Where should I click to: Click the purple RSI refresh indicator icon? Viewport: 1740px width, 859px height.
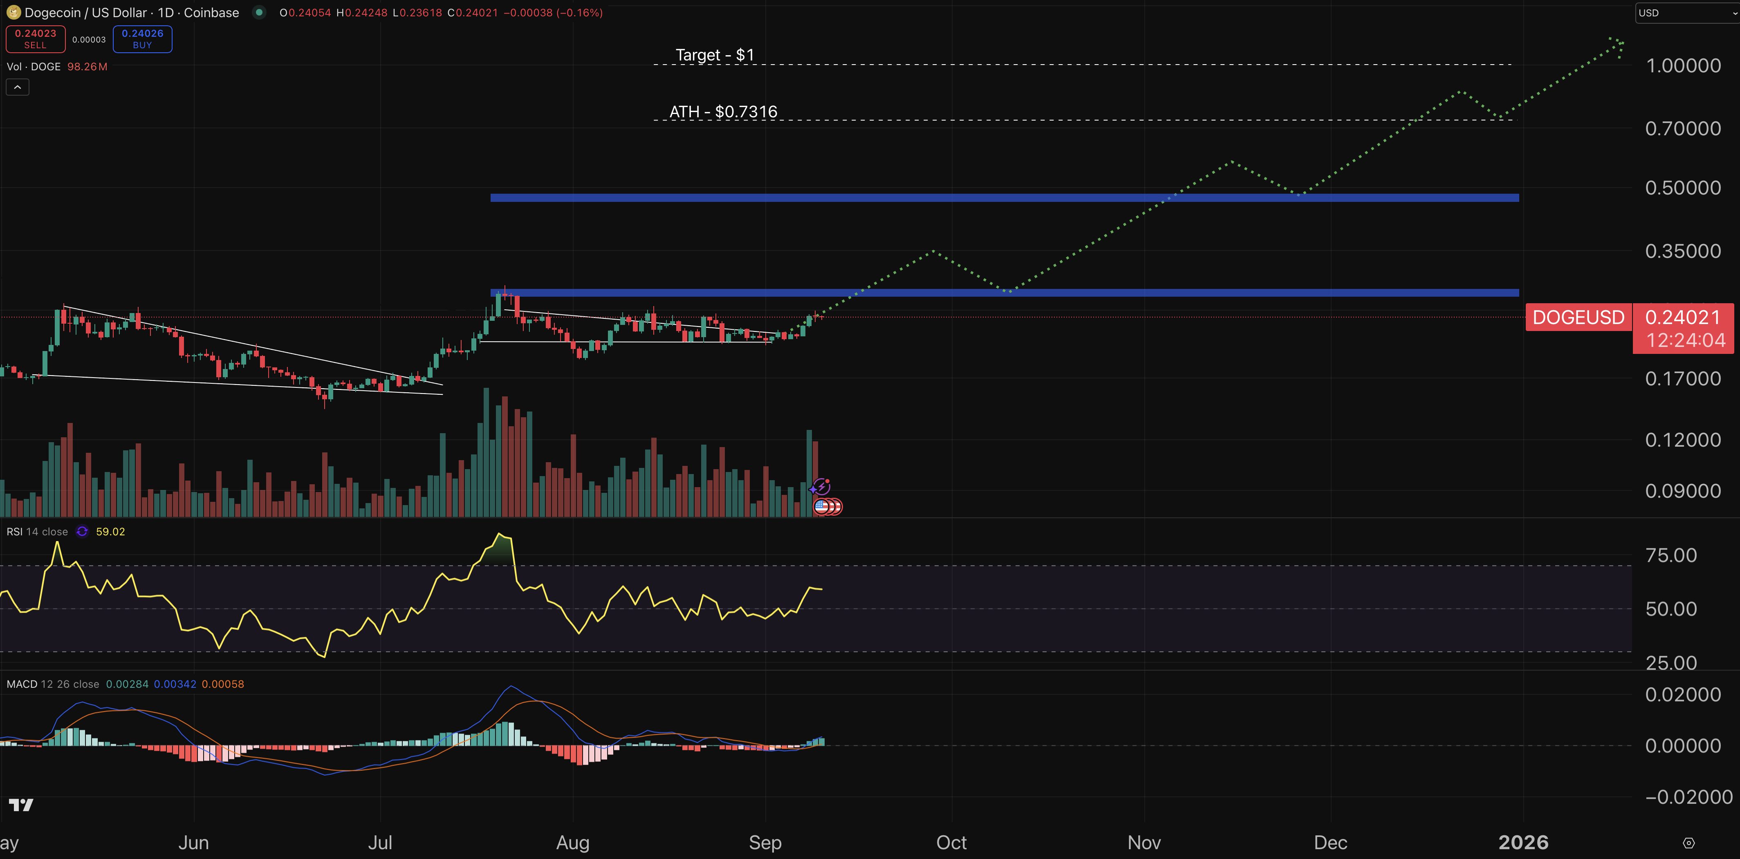coord(82,532)
